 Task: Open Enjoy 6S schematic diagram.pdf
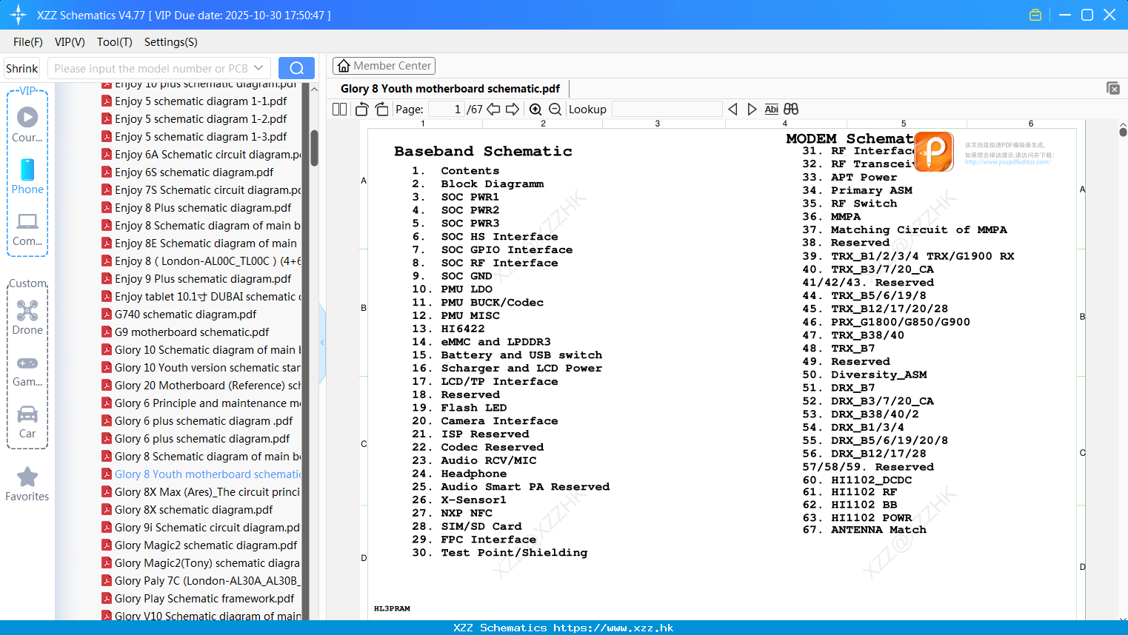194,172
